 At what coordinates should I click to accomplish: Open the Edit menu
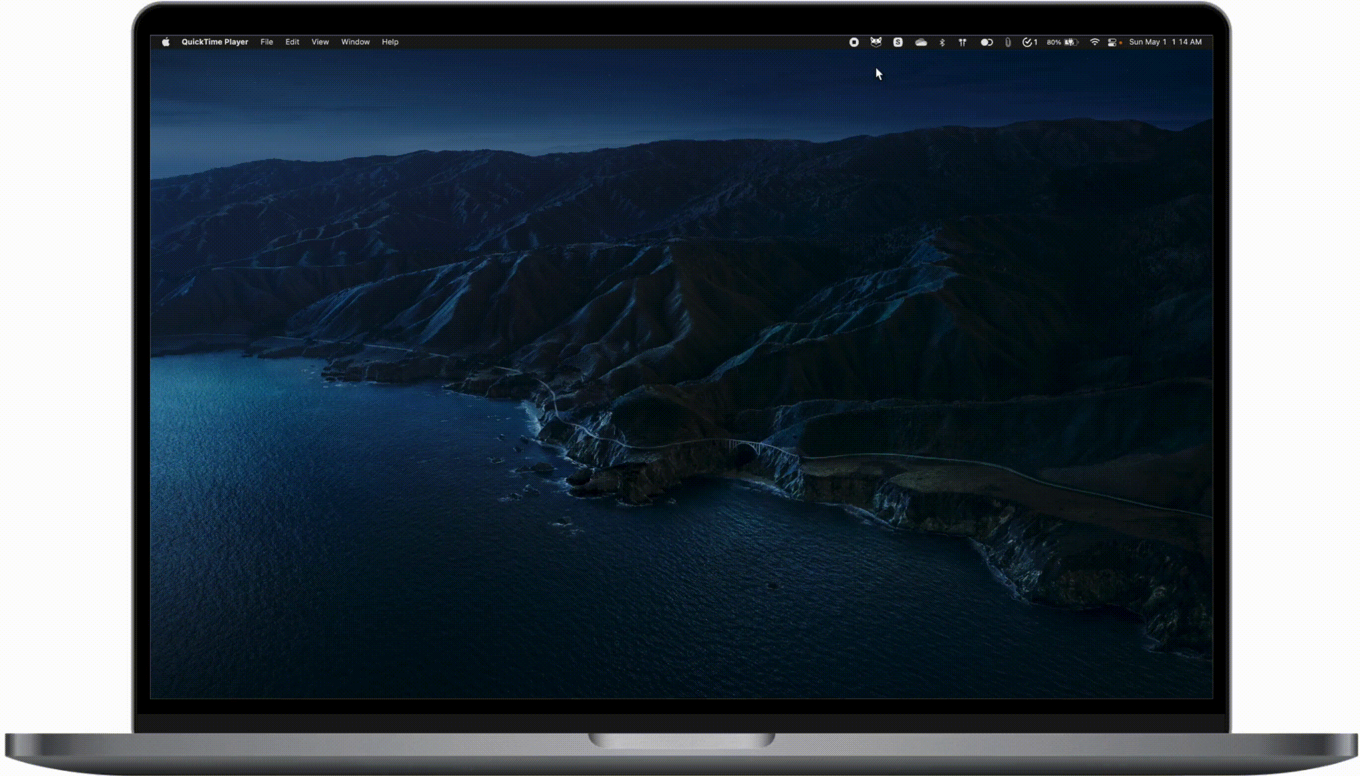tap(292, 42)
